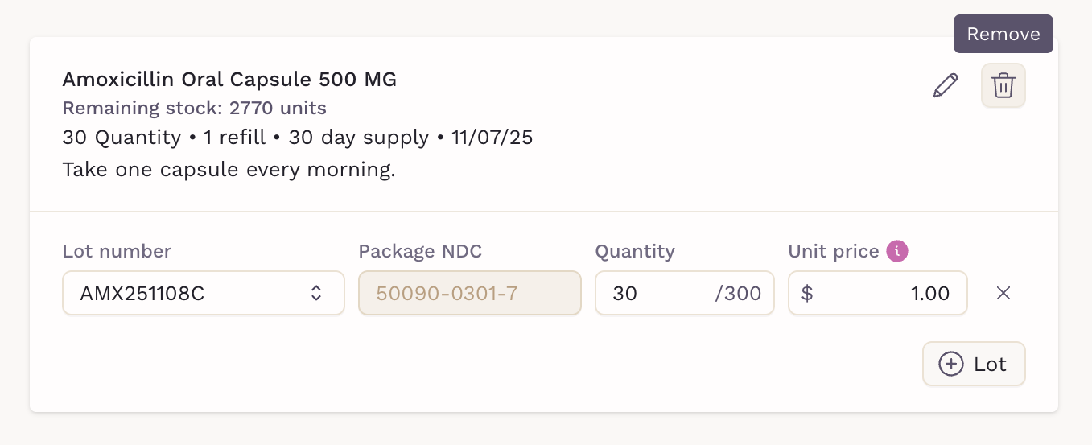Click the up-down chevron in lot selector

point(316,293)
